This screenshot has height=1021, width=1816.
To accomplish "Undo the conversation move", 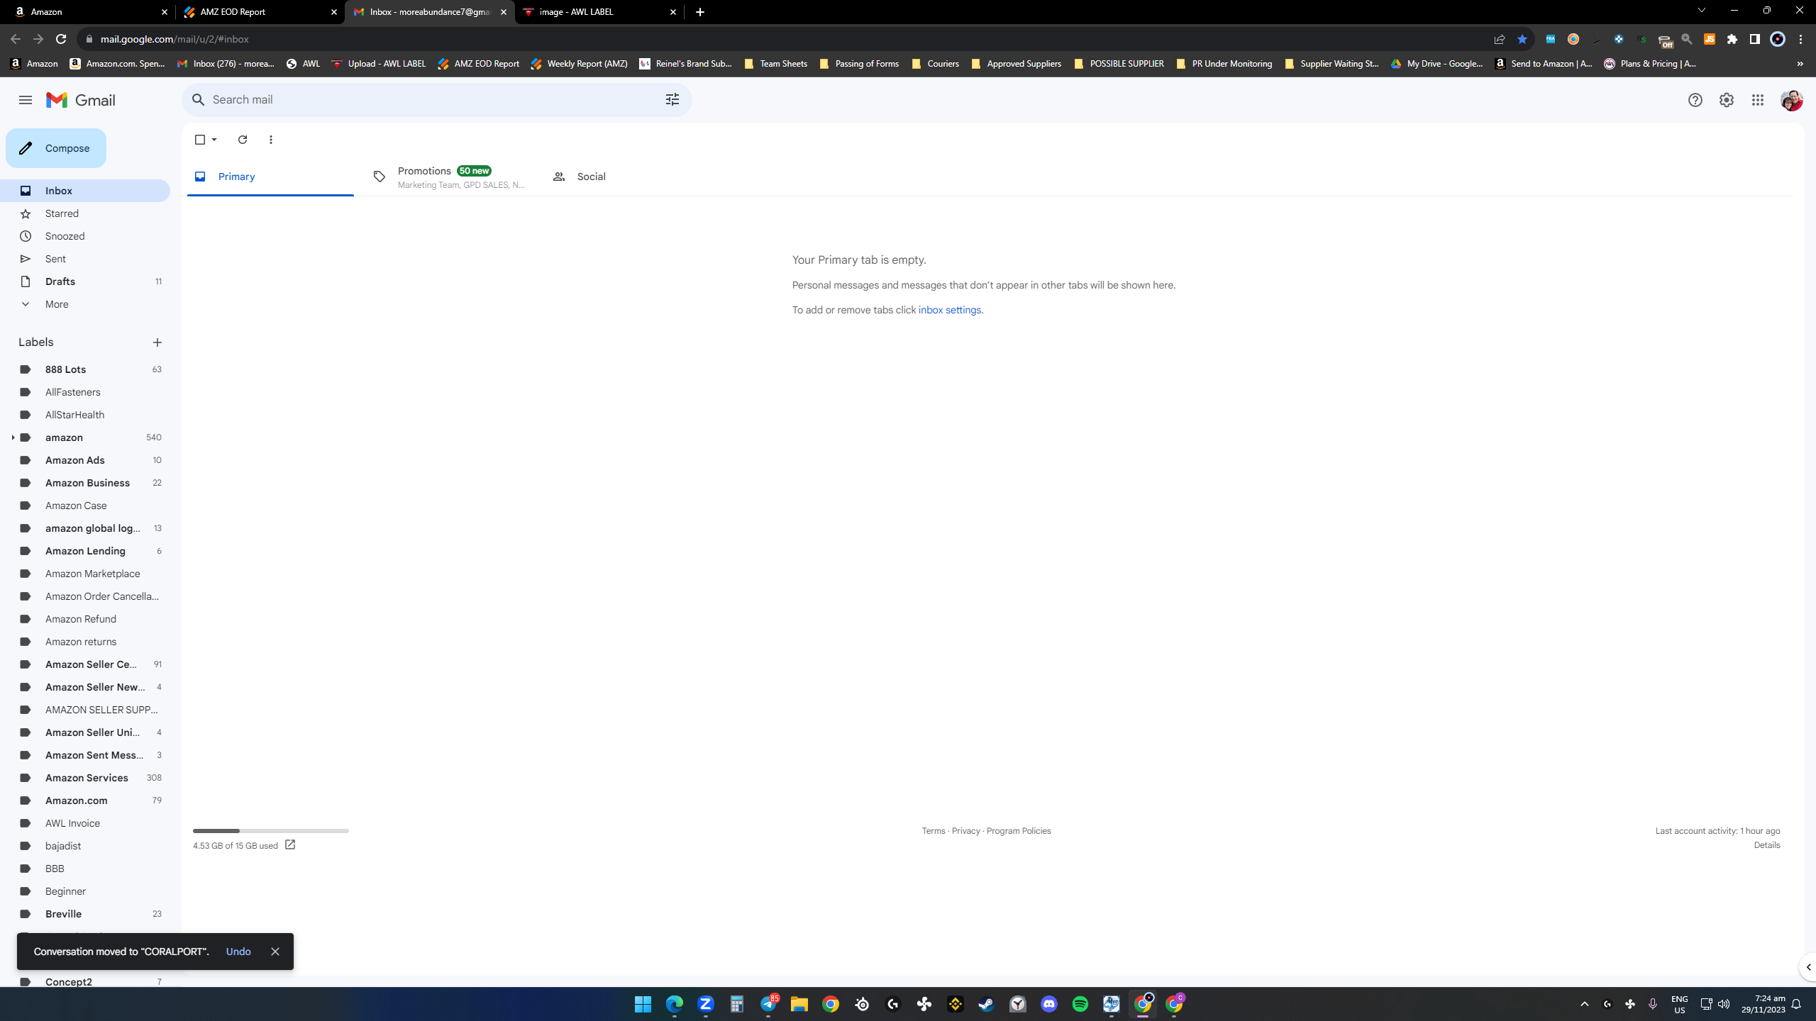I will (x=238, y=952).
